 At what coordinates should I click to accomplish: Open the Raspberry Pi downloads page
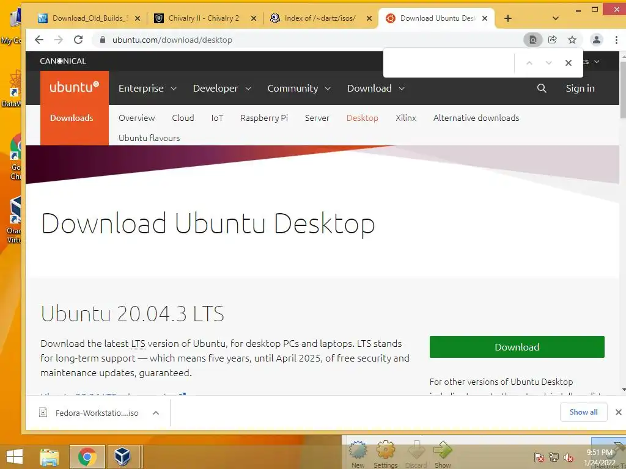(264, 118)
